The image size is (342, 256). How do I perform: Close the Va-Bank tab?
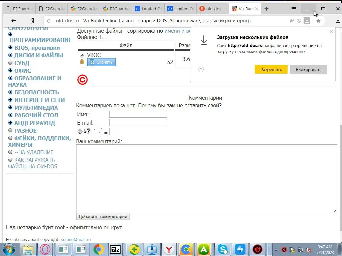click(257, 9)
